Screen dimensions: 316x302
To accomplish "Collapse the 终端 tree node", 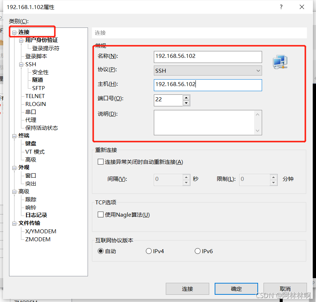I will (14, 136).
